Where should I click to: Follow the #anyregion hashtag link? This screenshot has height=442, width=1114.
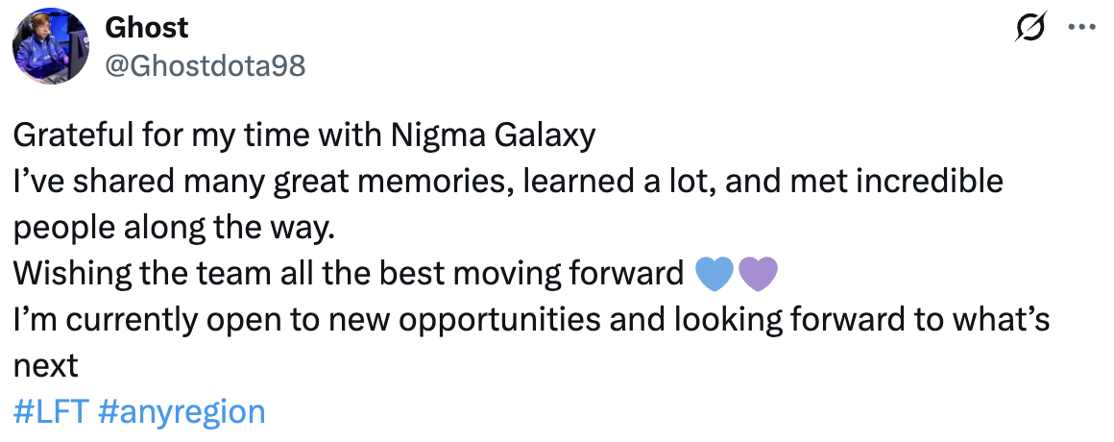click(181, 411)
